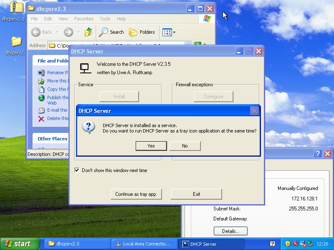
Task: Click the Start button
Action: click(20, 244)
